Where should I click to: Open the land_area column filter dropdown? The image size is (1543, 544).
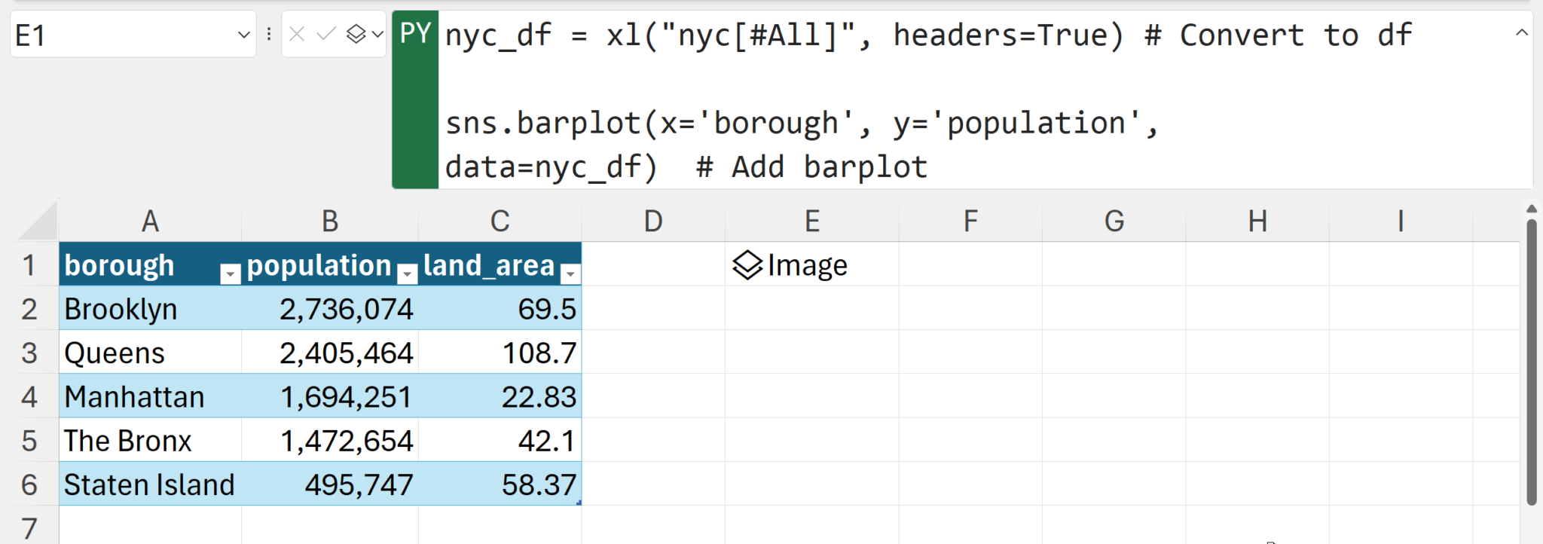coord(570,274)
